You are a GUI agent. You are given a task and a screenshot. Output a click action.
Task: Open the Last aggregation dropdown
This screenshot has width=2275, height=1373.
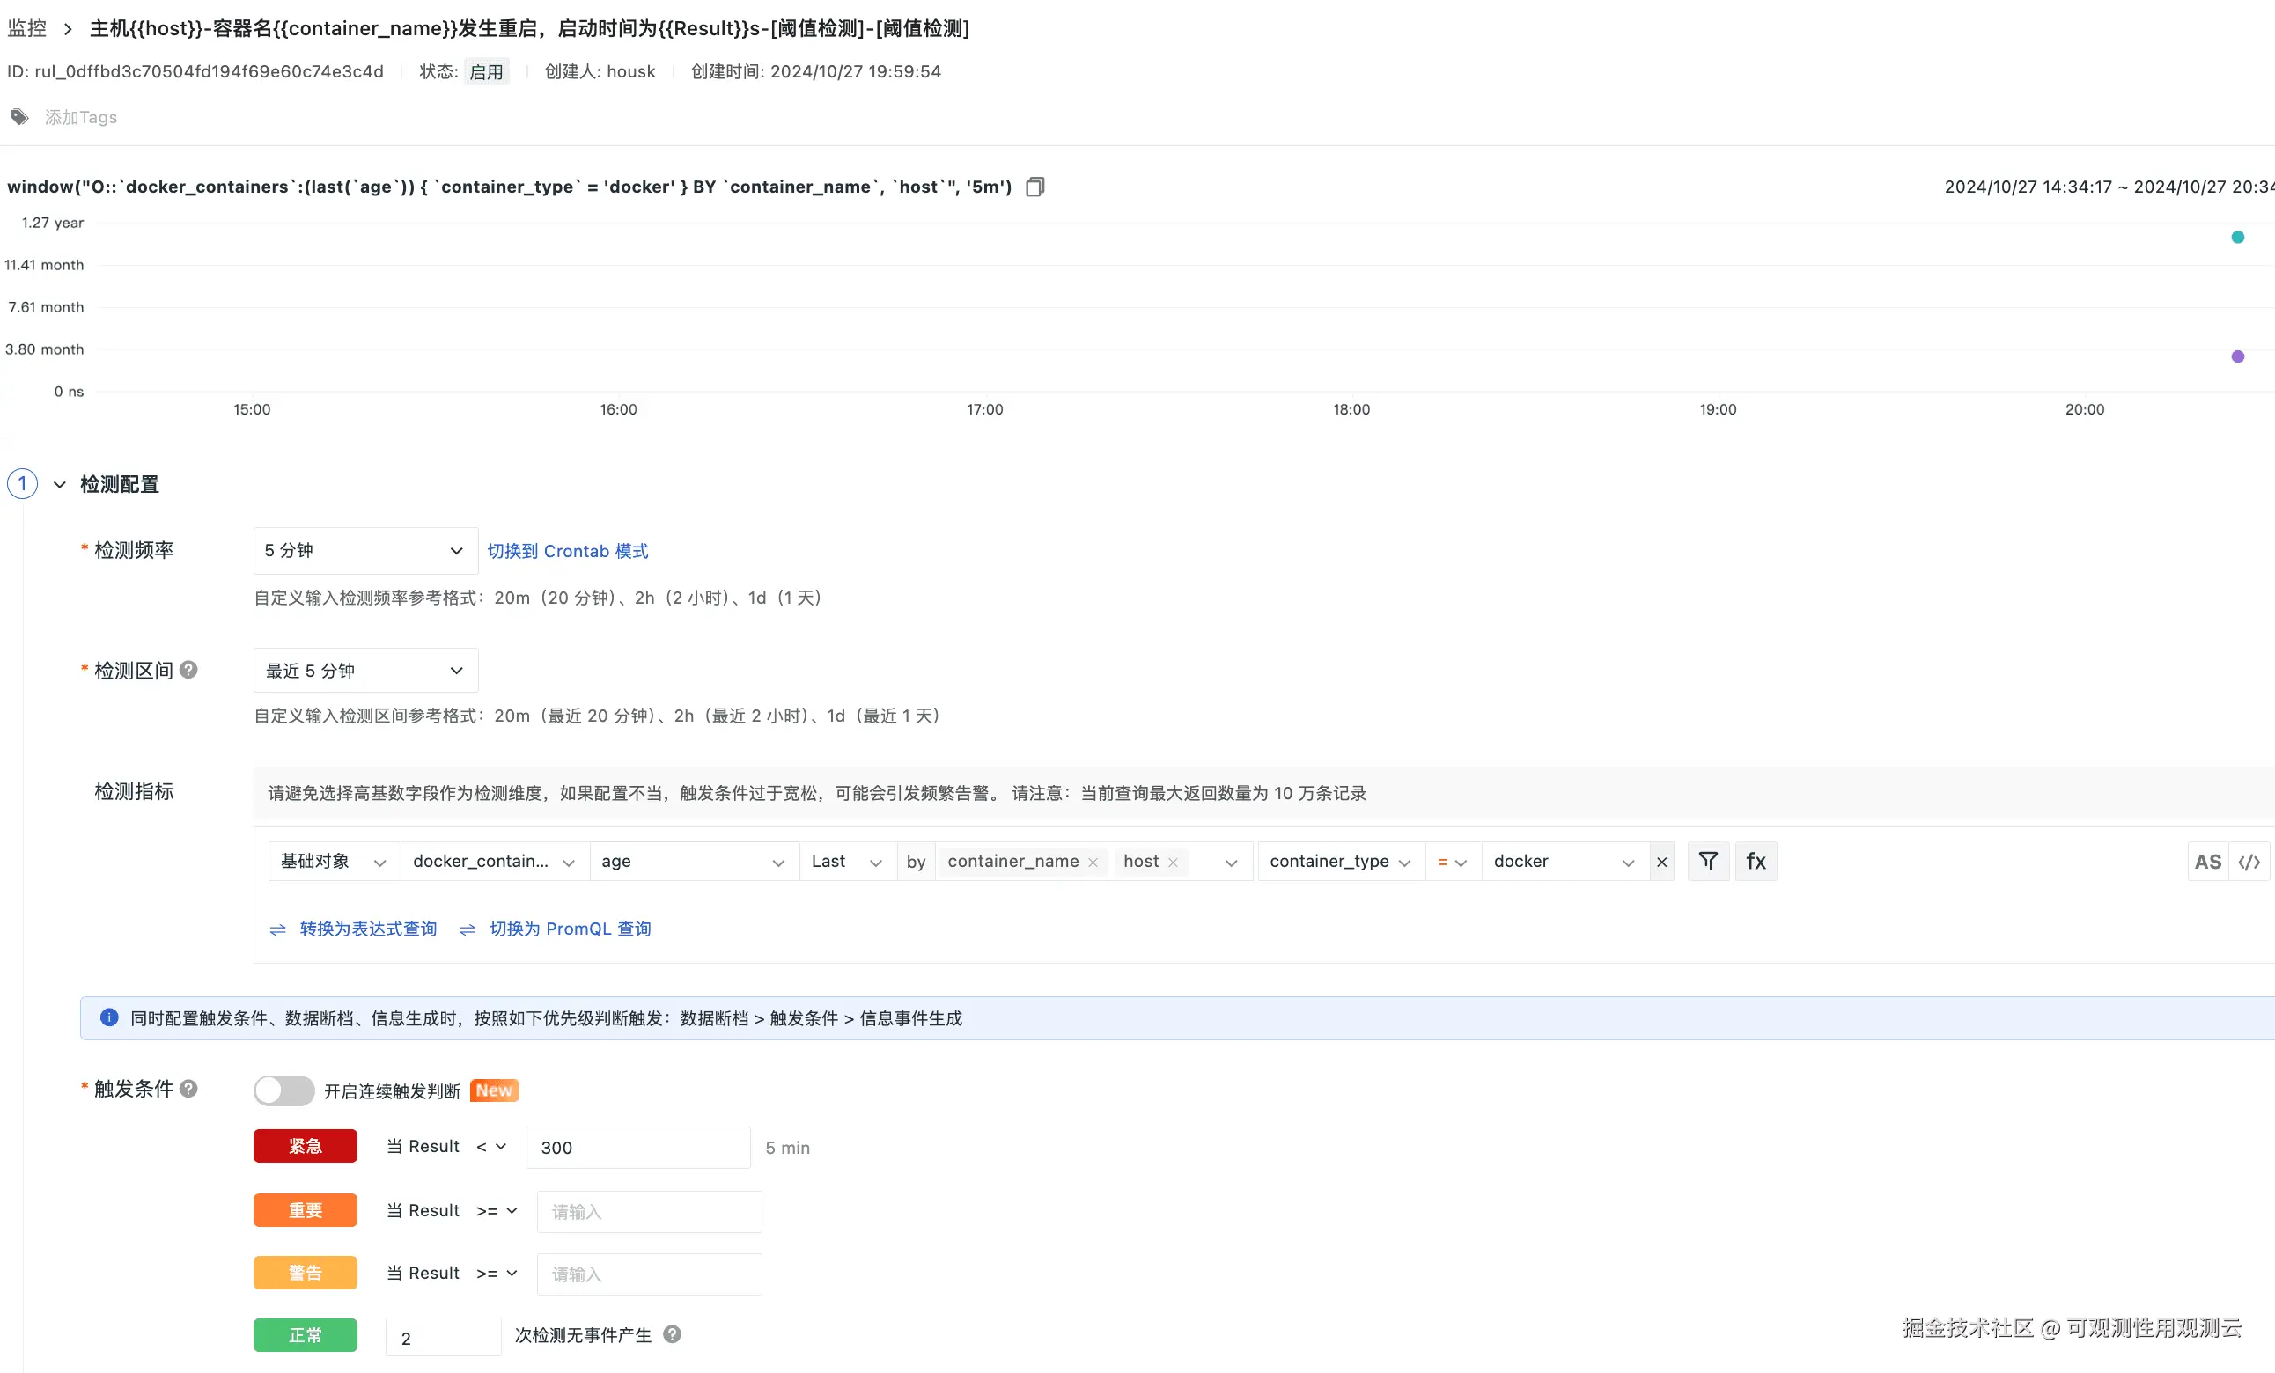coord(848,862)
